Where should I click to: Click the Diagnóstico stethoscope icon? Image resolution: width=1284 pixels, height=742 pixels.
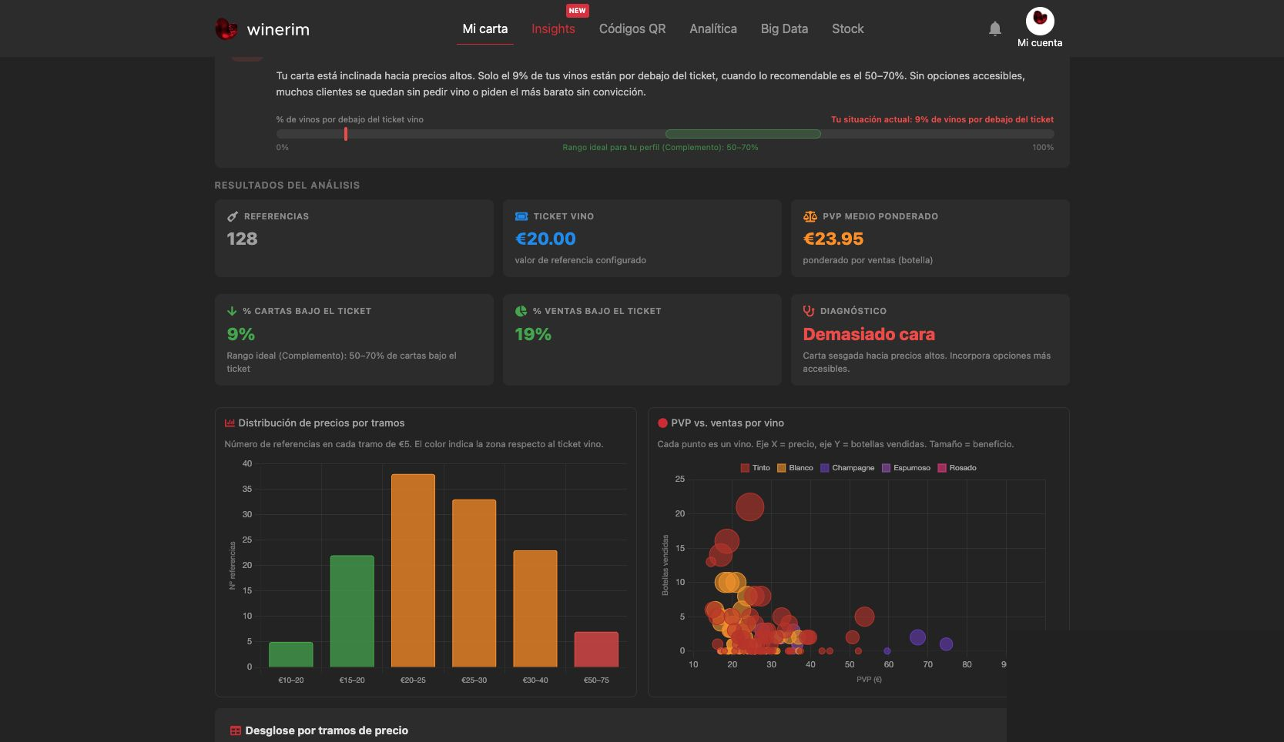809,311
